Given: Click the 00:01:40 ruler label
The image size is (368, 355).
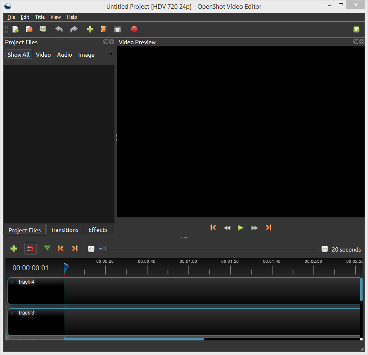Looking at the screenshot, I should (272, 261).
